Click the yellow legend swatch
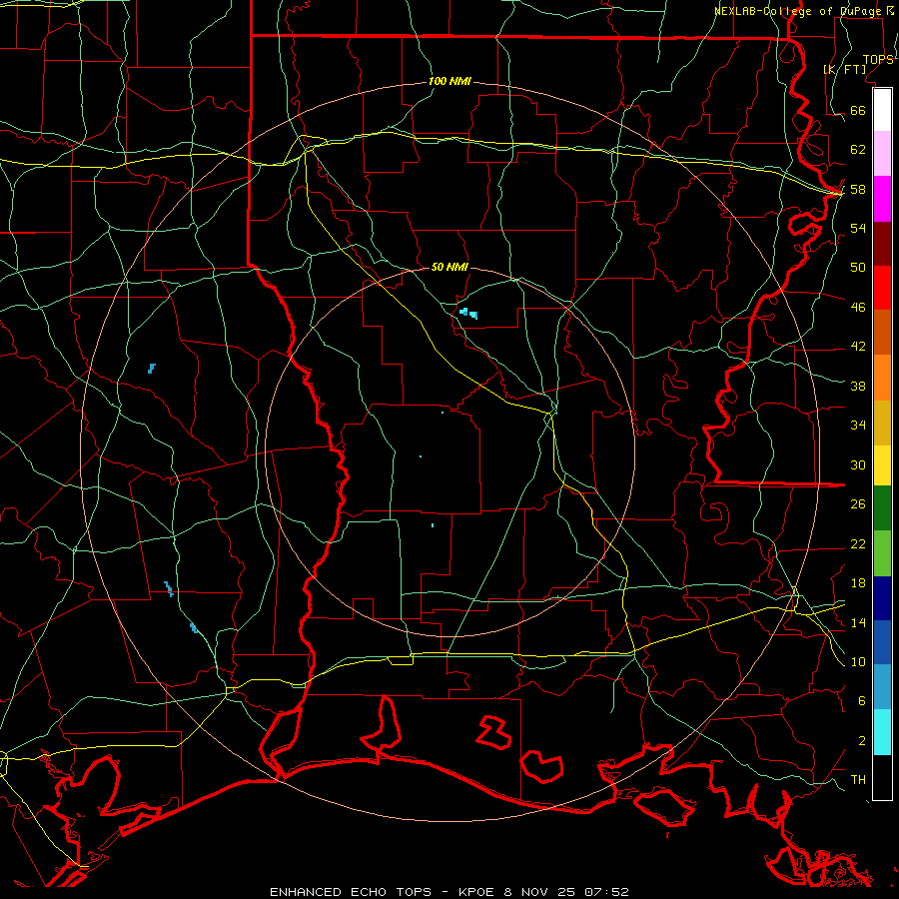 point(882,465)
